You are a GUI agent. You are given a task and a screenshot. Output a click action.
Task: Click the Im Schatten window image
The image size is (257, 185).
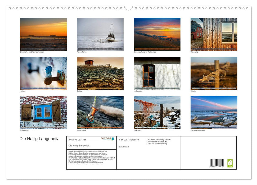pyautogui.click(x=157, y=73)
